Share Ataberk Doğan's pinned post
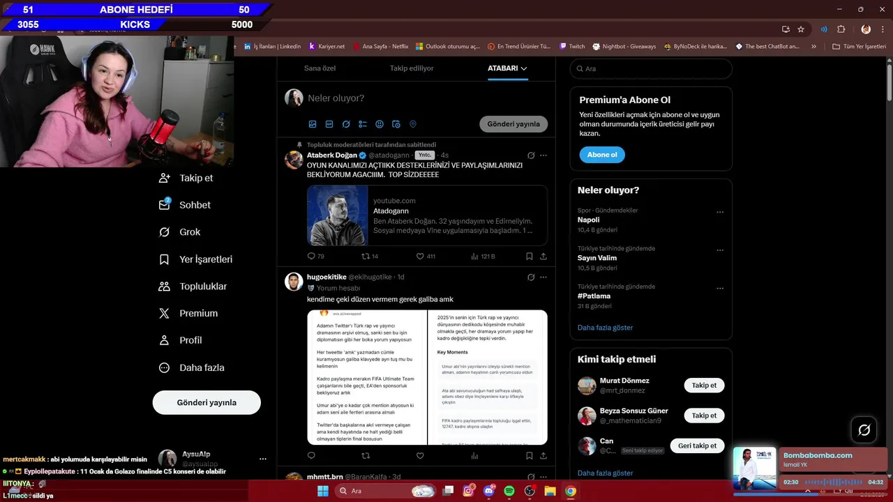 [x=543, y=256]
